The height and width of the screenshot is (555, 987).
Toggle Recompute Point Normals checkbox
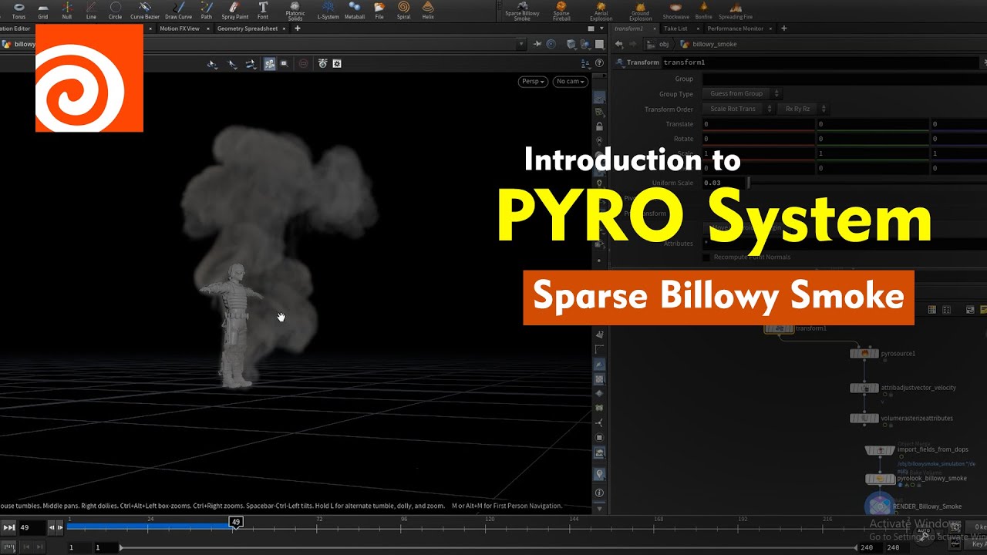point(706,257)
